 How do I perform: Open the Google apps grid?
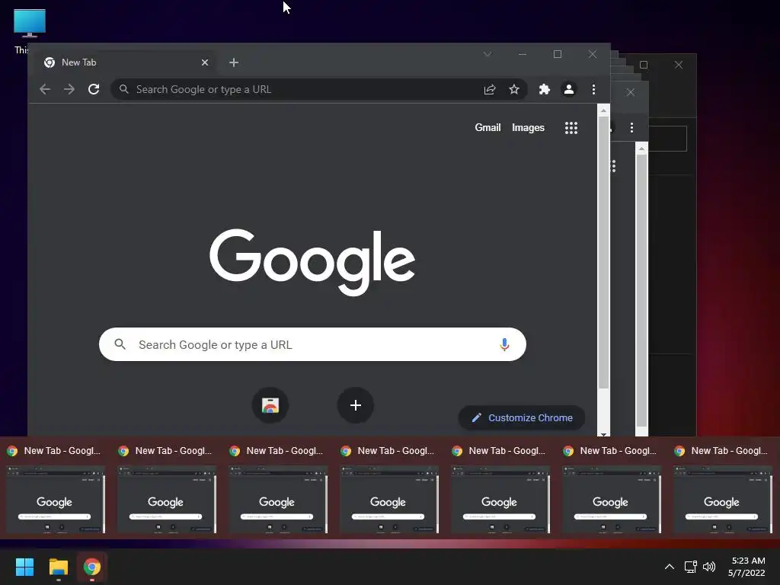(571, 128)
